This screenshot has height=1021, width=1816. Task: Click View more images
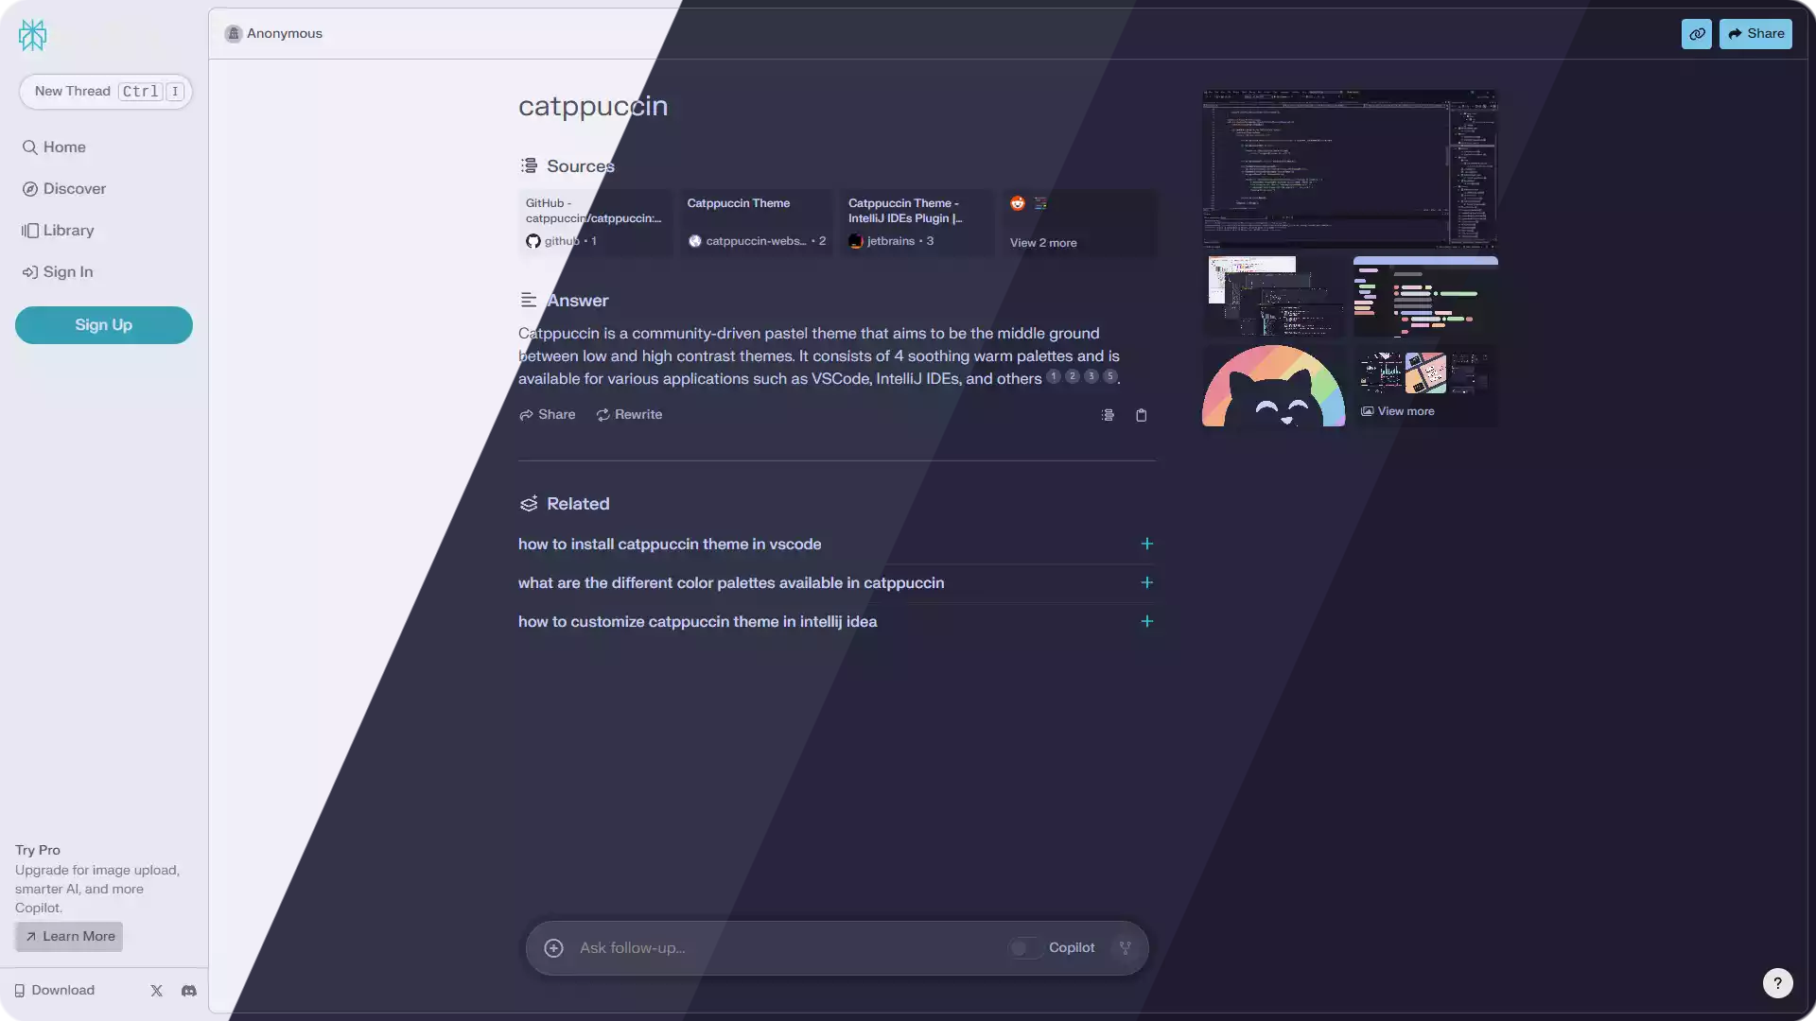point(1425,386)
